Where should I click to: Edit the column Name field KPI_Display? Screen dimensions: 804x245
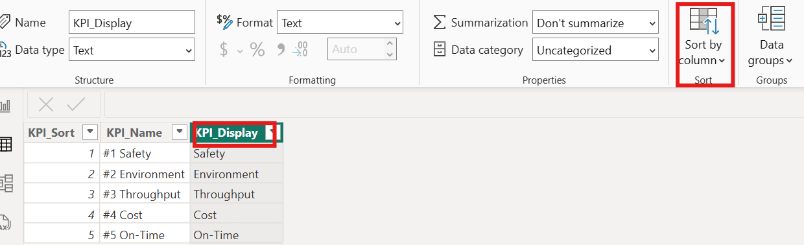tap(132, 23)
